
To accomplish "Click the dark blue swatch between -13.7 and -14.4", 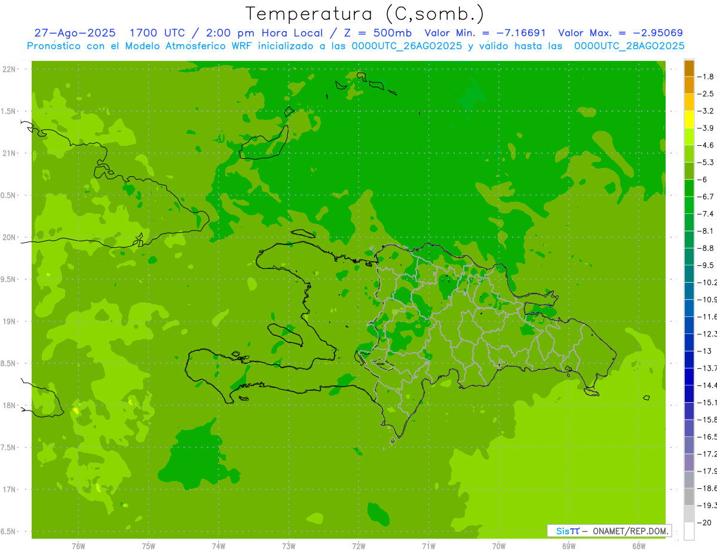I will 689,377.
